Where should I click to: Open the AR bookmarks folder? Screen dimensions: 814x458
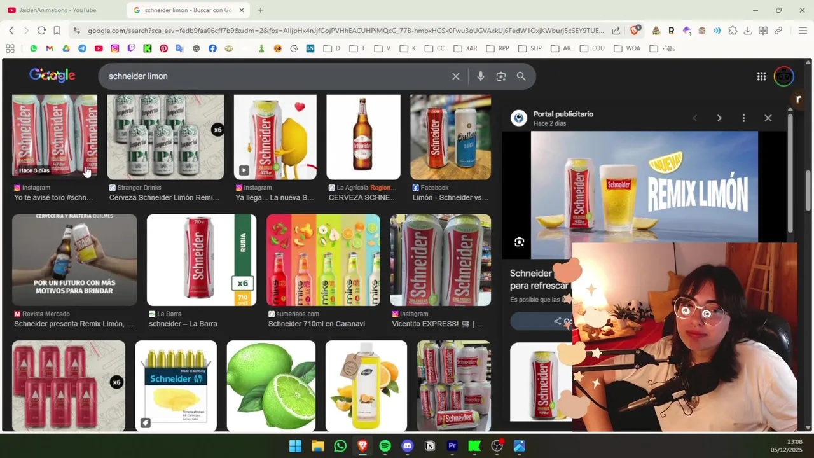click(x=561, y=48)
